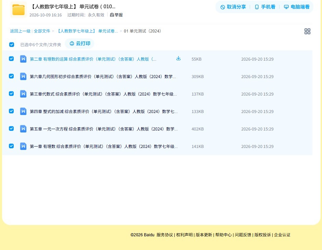Choose 手机看 to view on phone
Viewport: 322px width, 250px height.
coord(265,7)
